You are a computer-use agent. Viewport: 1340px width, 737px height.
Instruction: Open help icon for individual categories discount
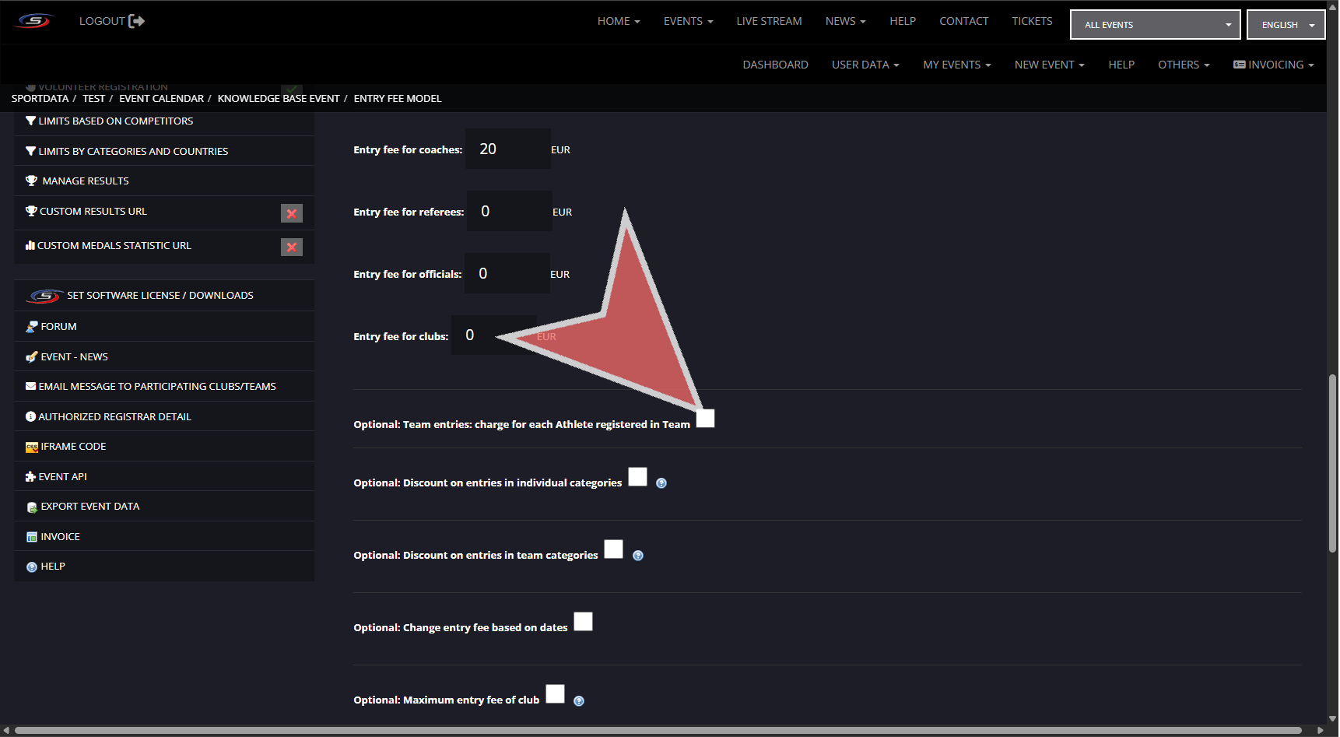pyautogui.click(x=661, y=483)
